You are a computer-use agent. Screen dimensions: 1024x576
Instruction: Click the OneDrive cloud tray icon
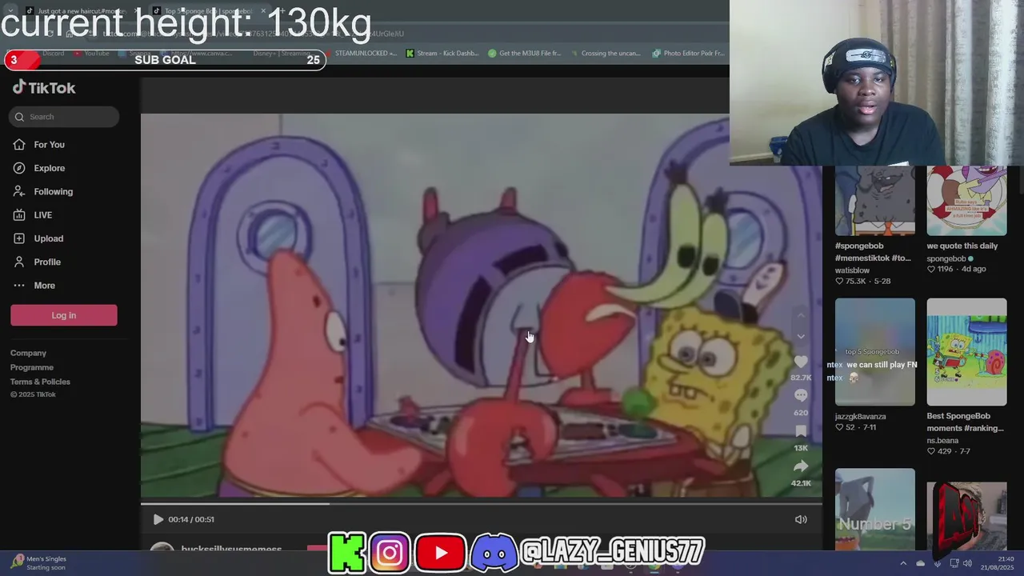(x=920, y=563)
